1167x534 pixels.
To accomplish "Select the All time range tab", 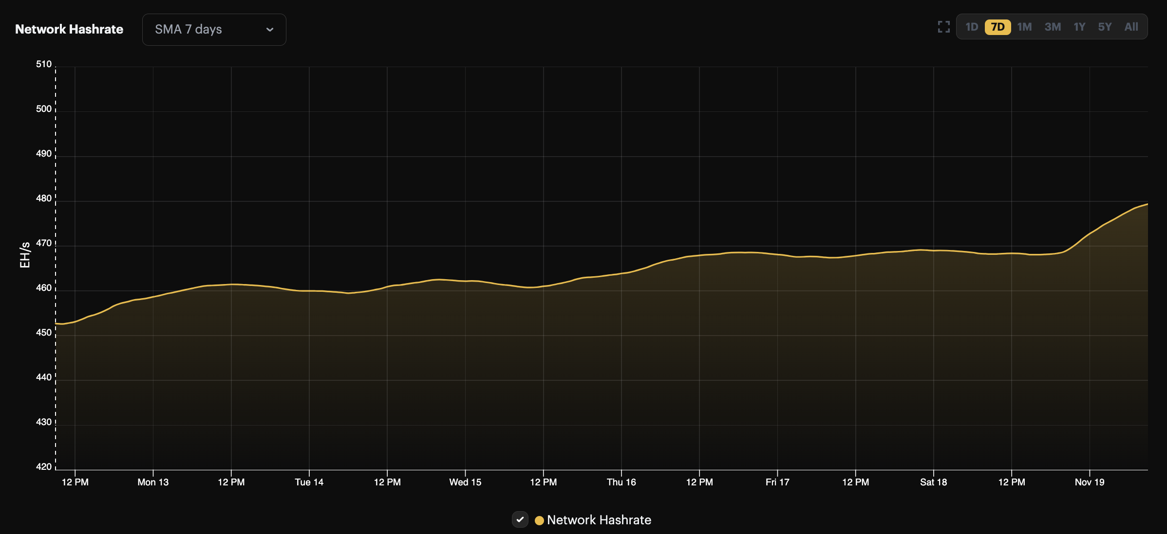I will [x=1131, y=27].
